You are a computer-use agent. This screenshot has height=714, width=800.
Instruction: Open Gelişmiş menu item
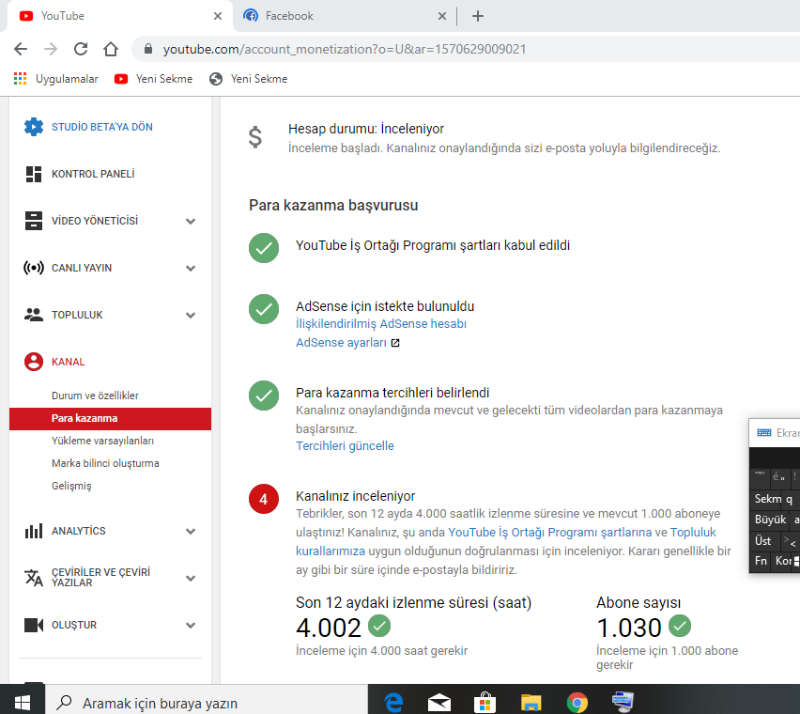[71, 486]
